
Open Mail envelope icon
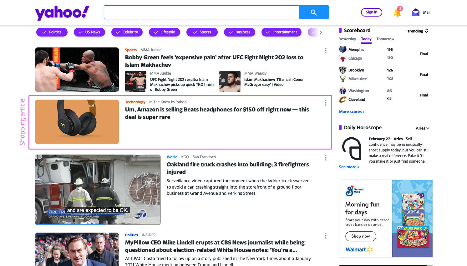click(416, 12)
